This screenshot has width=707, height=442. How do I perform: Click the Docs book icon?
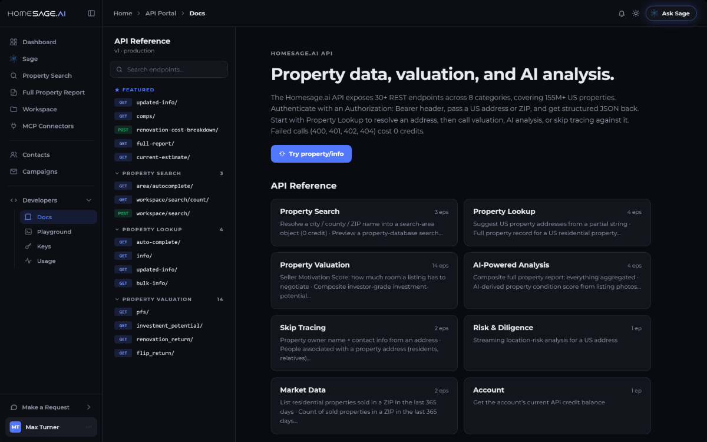[x=28, y=217]
